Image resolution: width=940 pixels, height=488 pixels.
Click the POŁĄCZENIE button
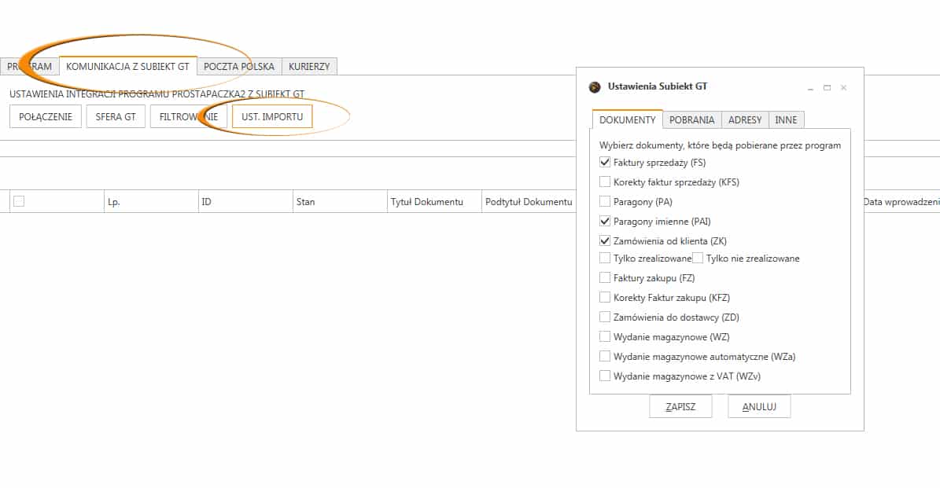coord(46,117)
